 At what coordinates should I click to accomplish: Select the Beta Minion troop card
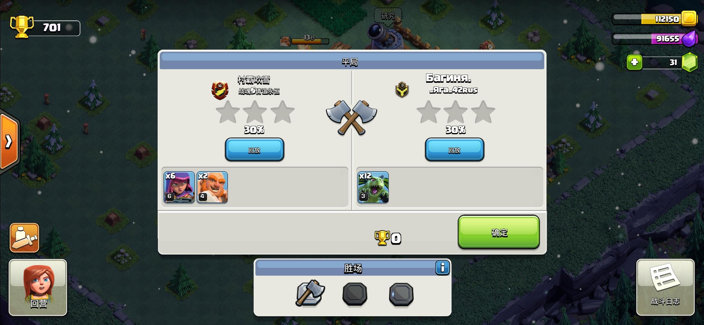[x=373, y=187]
